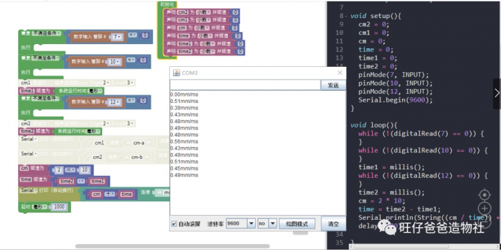This screenshot has width=501, height=250.
Task: Open the 波特率 9600 baud rate dropdown
Action: coord(251,223)
